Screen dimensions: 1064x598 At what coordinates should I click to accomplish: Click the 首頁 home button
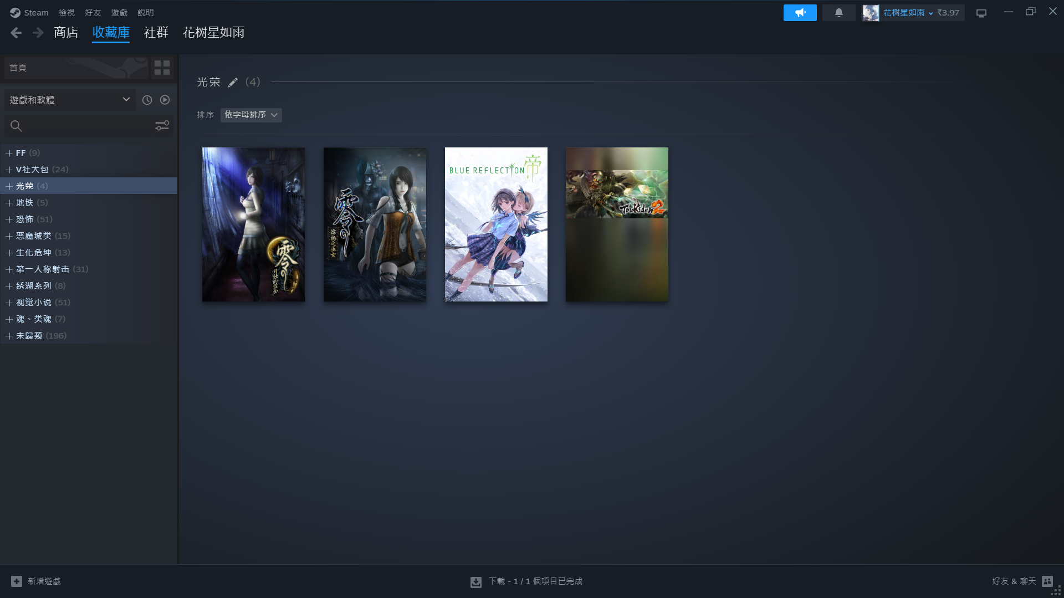(x=76, y=68)
